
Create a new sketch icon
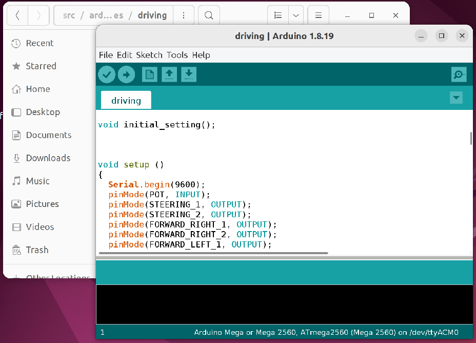point(149,74)
